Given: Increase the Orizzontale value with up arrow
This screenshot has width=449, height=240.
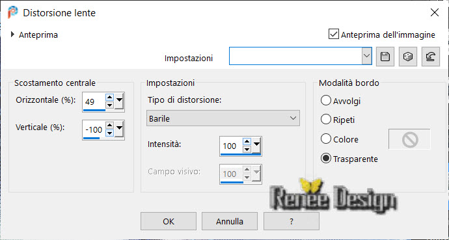Looking at the screenshot, I should tap(110, 98).
